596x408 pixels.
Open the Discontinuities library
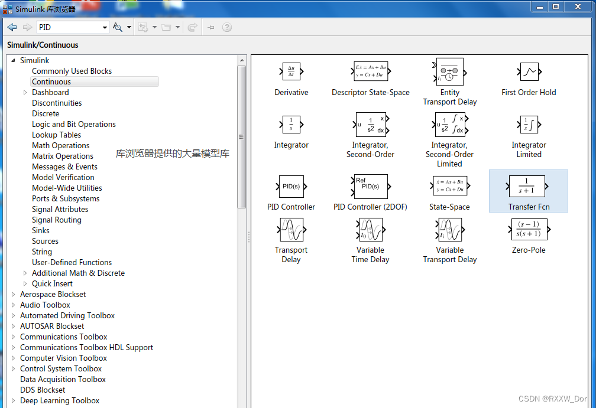tap(57, 103)
